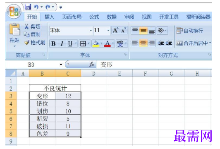Click the Office button orb
The width and height of the screenshot is (220, 149).
tap(14, 12)
